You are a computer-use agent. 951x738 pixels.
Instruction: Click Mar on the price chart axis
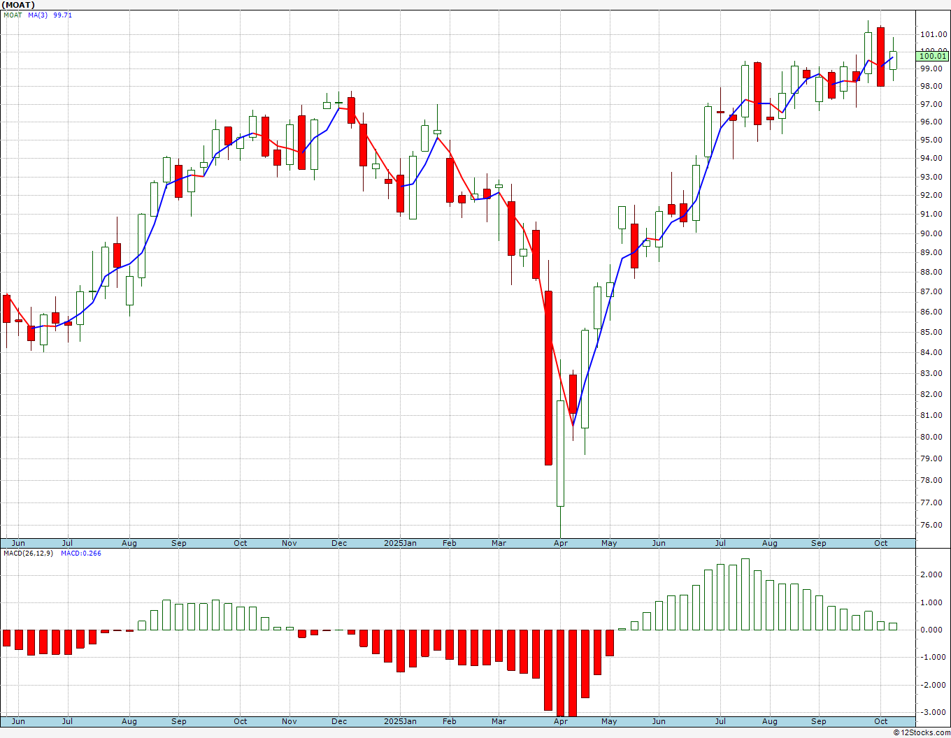pyautogui.click(x=499, y=543)
